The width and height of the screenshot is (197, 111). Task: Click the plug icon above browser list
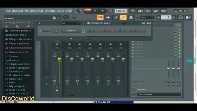(28, 26)
